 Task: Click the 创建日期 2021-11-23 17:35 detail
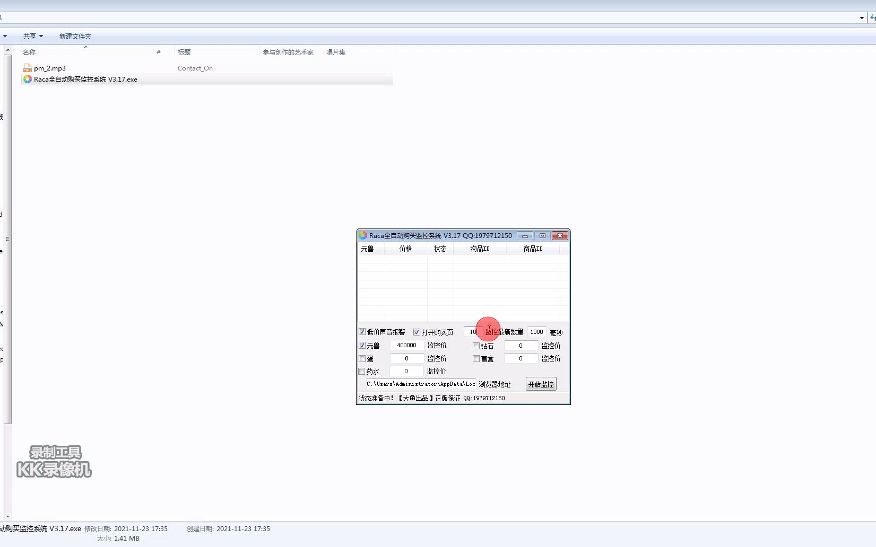click(228, 529)
